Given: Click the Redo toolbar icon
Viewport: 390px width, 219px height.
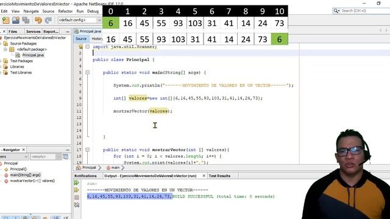Looking at the screenshot, I should click(48, 20).
